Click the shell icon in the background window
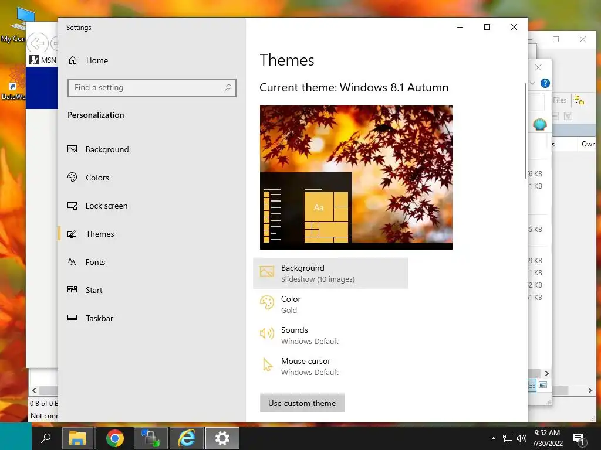This screenshot has height=450, width=601. point(540,124)
